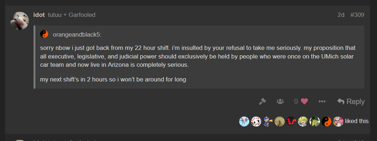377x141 pixels.
Task: Click the green-haired anime liker avatar
Action: pos(303,121)
